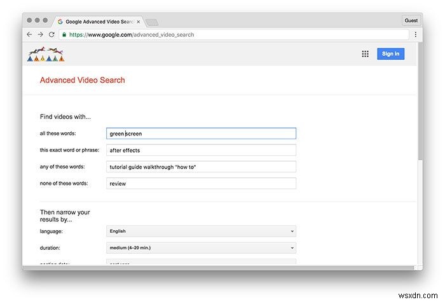The height and width of the screenshot is (302, 445).
Task: Open the Google apps grid
Action: (366, 54)
